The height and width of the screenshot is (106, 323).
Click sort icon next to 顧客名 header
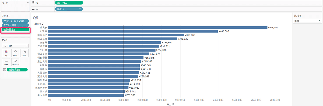[x=43, y=24]
